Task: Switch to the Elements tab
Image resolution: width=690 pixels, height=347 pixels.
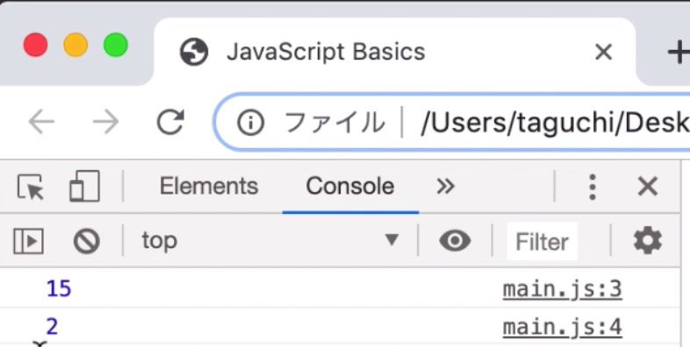Action: coord(209,187)
